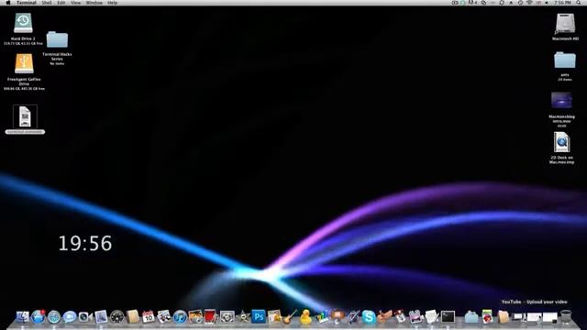
Task: Select the 2D Dock on Mac.mov file
Action: pos(561,142)
